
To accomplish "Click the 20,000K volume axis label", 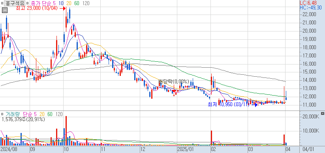I will click(x=311, y=117).
